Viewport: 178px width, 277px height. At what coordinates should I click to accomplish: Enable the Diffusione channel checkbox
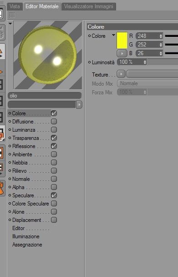[54, 122]
